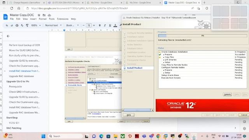Click the move to folder icon
The width and height of the screenshot is (249, 140).
click(x=44, y=15)
